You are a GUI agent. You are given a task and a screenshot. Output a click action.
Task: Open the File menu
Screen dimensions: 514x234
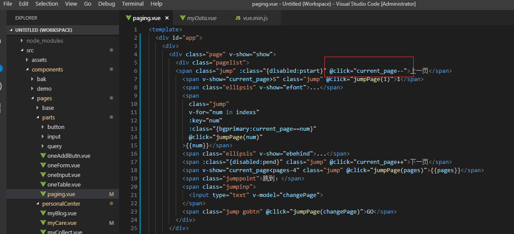(x=8, y=4)
